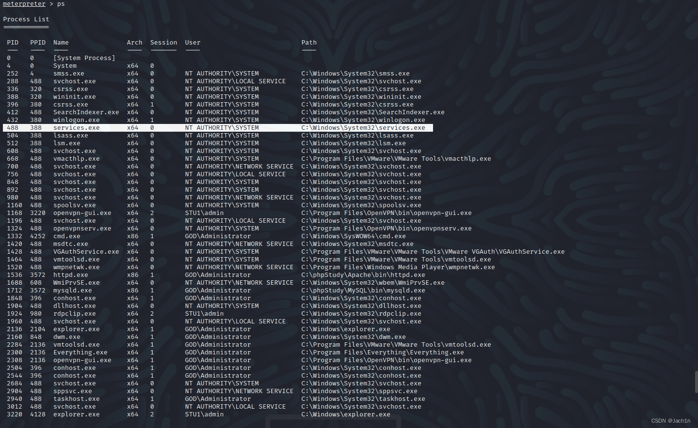This screenshot has height=428, width=698.
Task: Click the PID value 1904
Action: pyautogui.click(x=15, y=306)
